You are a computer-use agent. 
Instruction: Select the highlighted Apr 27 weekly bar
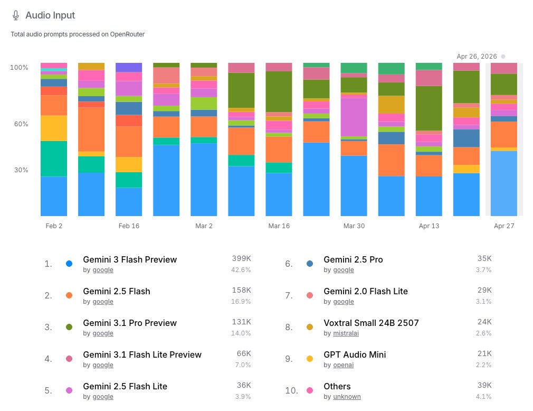[x=504, y=139]
